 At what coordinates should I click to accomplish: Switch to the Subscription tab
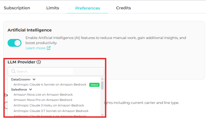click(x=17, y=8)
